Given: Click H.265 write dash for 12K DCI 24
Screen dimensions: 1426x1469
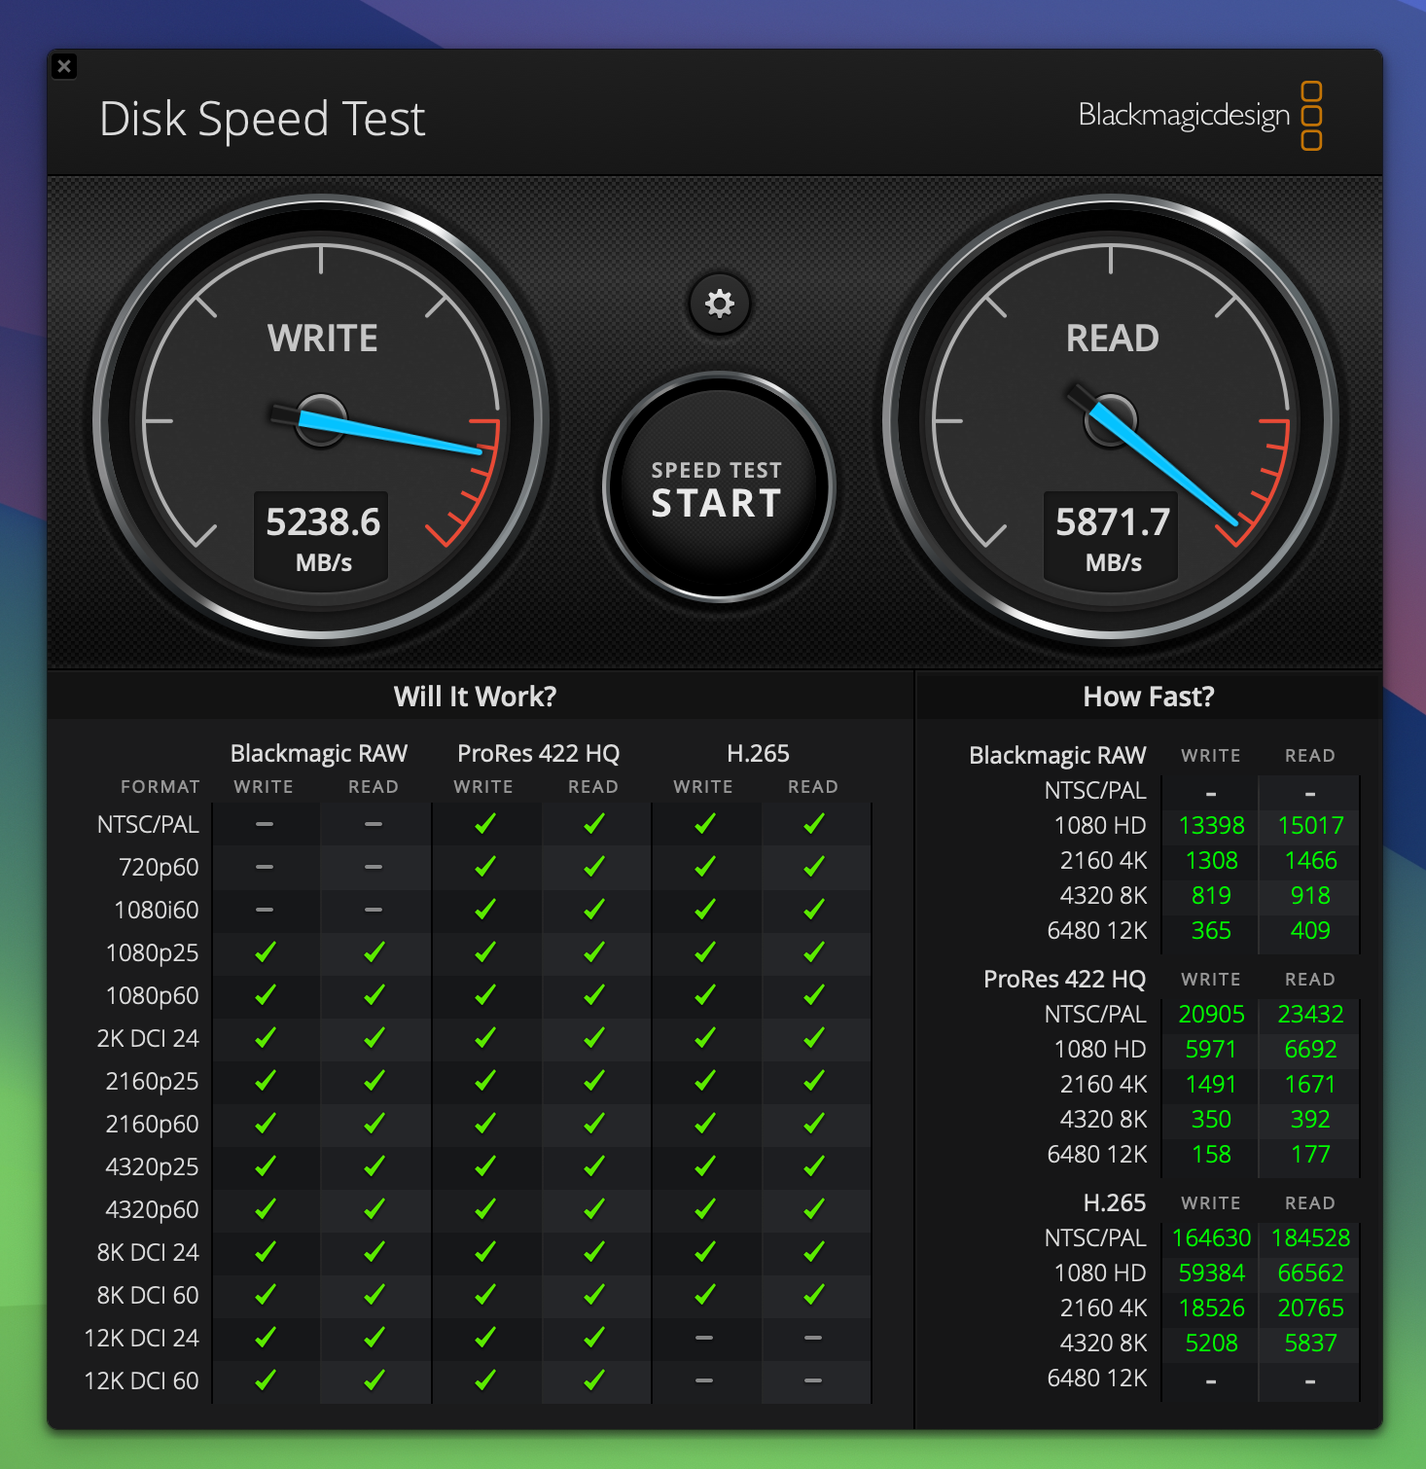Looking at the screenshot, I should 704,1338.
